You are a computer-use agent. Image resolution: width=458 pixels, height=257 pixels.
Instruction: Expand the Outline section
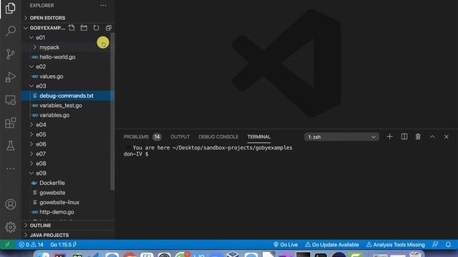[x=68, y=226]
